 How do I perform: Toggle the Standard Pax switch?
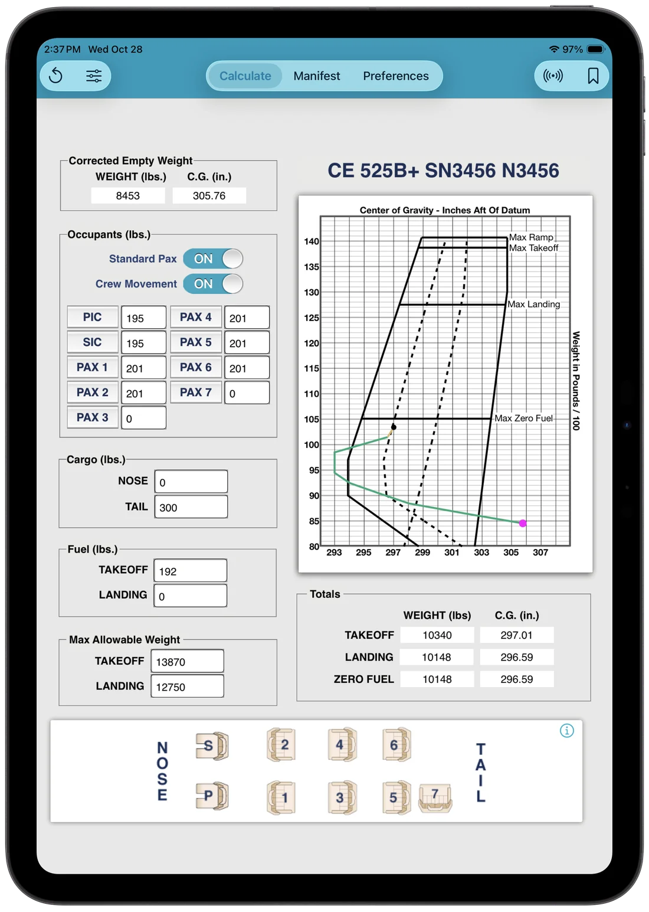pyautogui.click(x=213, y=259)
